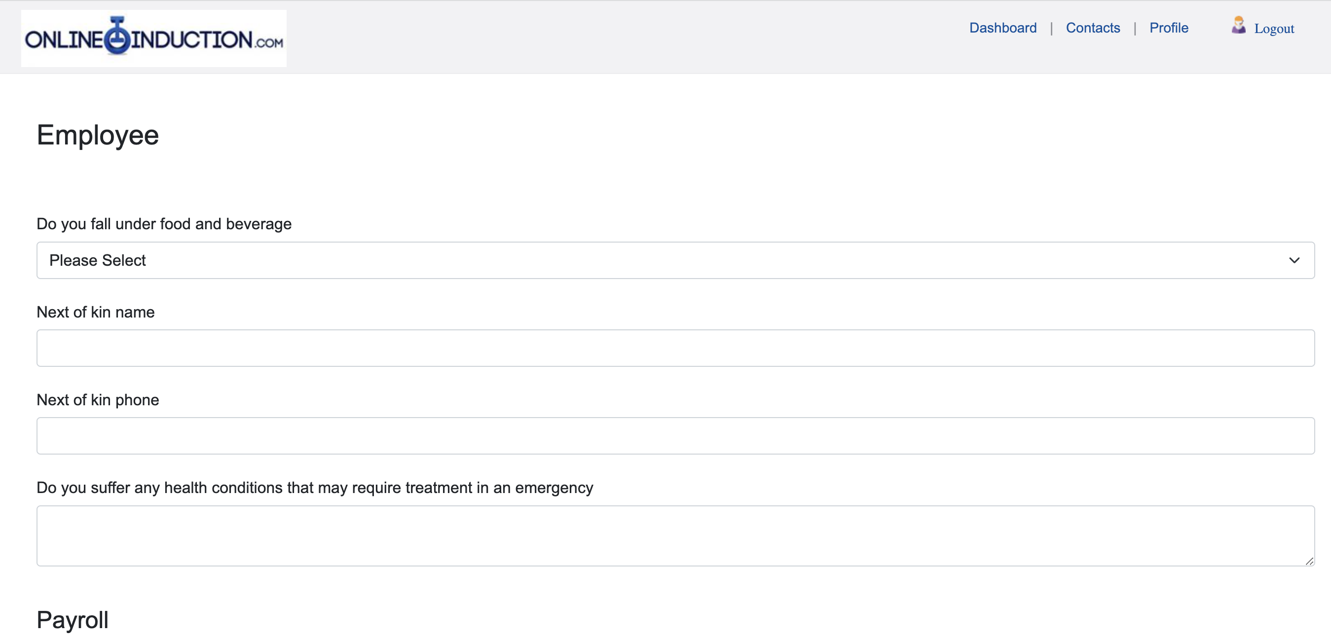The height and width of the screenshot is (637, 1331).
Task: Click the Employee section heading
Action: coord(98,135)
